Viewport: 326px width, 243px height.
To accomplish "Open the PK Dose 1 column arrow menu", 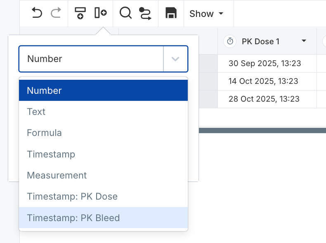I will pos(304,41).
